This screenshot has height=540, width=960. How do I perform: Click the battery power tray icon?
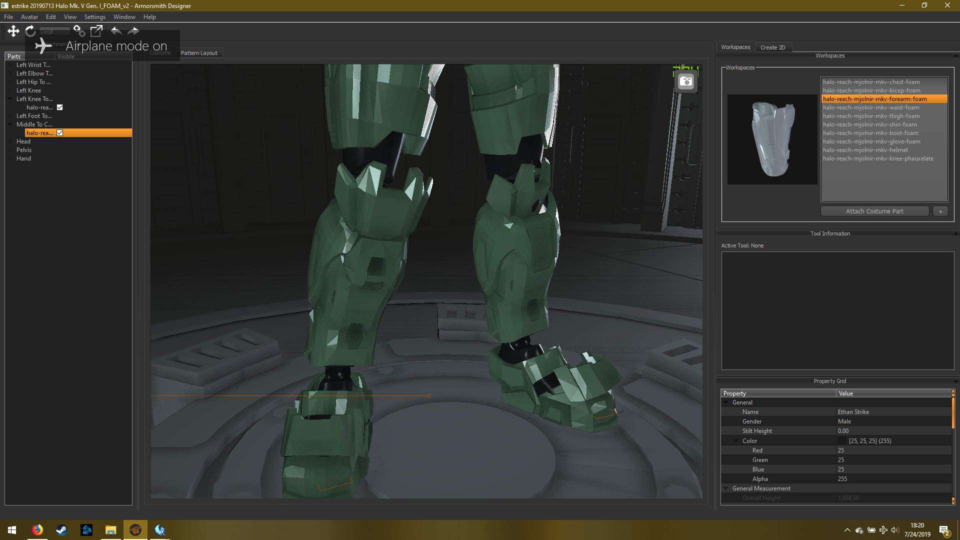coord(871,530)
